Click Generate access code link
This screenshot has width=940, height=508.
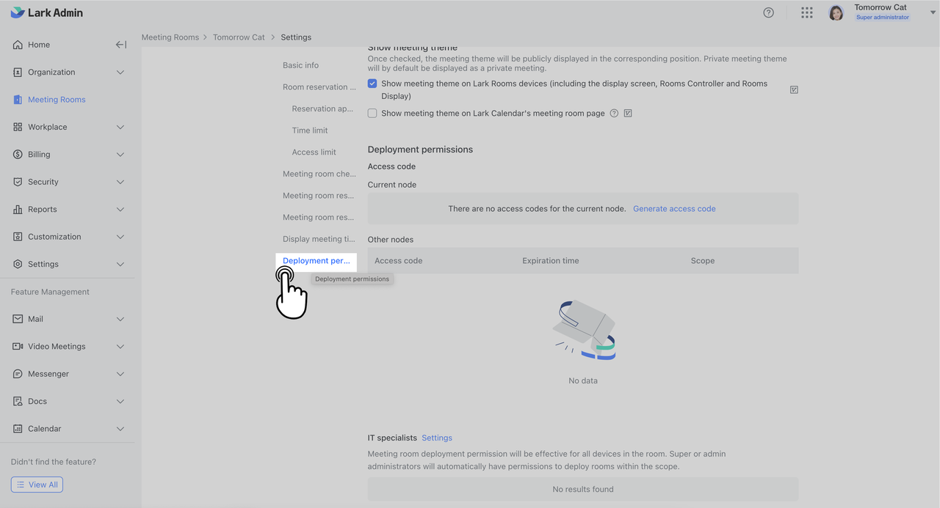coord(674,209)
